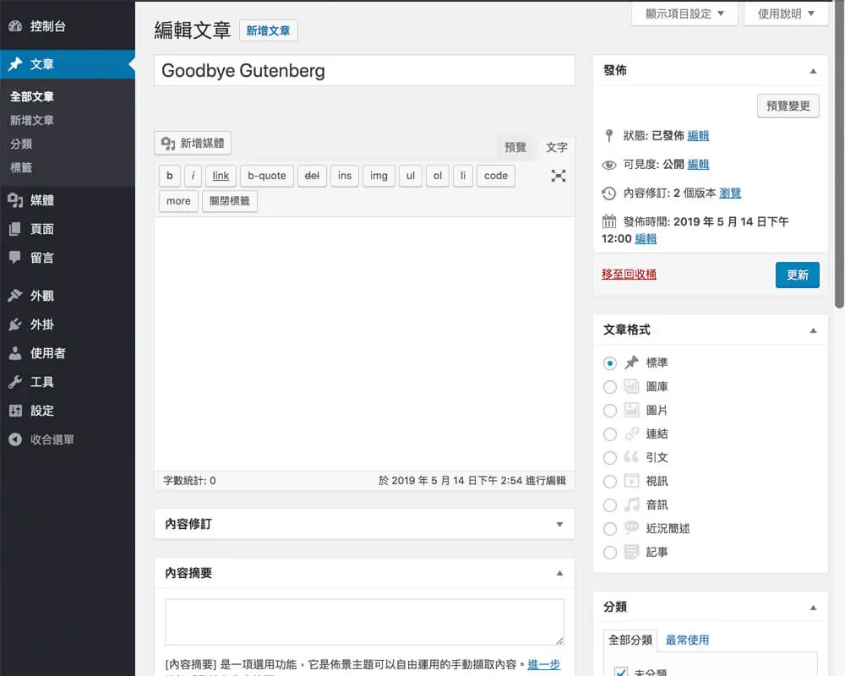The image size is (845, 676).
Task: Click the revisions clock icon beside 內容修訂
Action: point(609,194)
